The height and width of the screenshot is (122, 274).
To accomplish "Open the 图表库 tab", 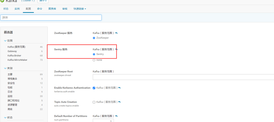I will pos(52,9).
